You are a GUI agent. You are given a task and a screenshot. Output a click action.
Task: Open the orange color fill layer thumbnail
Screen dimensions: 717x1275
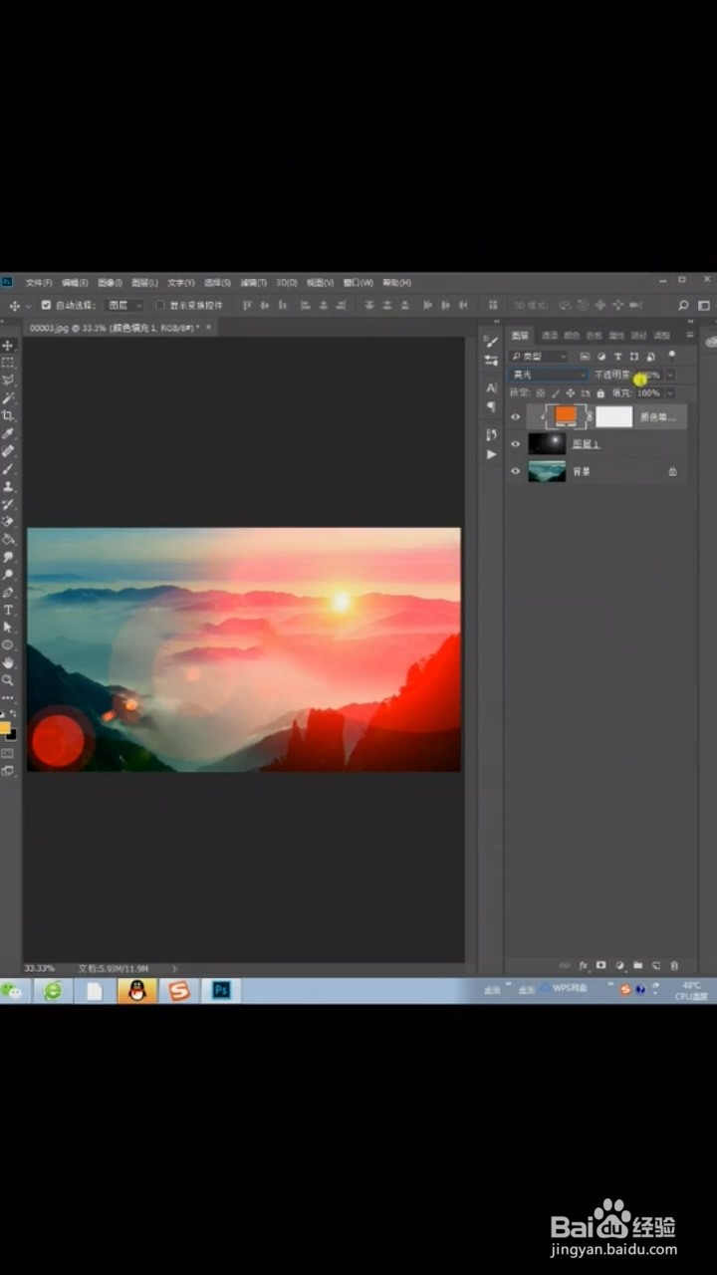tap(566, 416)
